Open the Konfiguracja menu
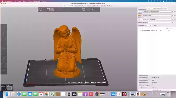176x98 pixels. click(x=37, y=1)
